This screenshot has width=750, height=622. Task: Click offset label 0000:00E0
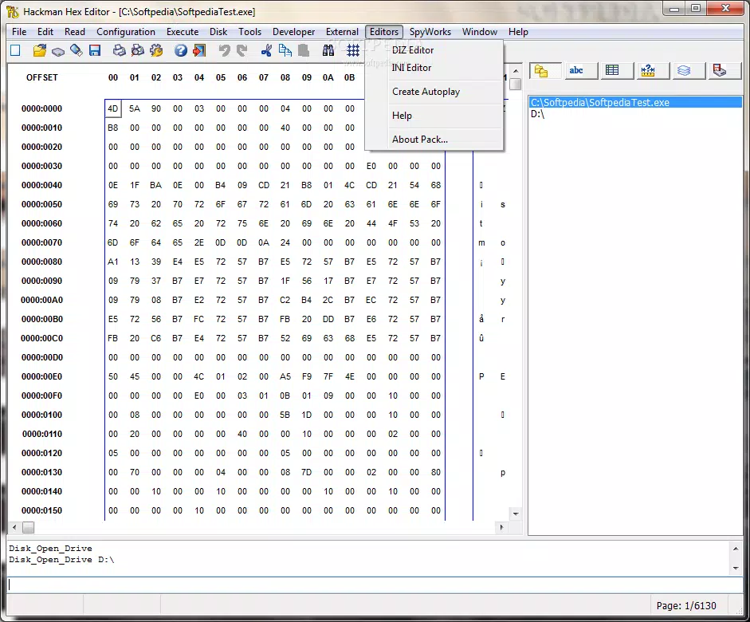(x=41, y=376)
